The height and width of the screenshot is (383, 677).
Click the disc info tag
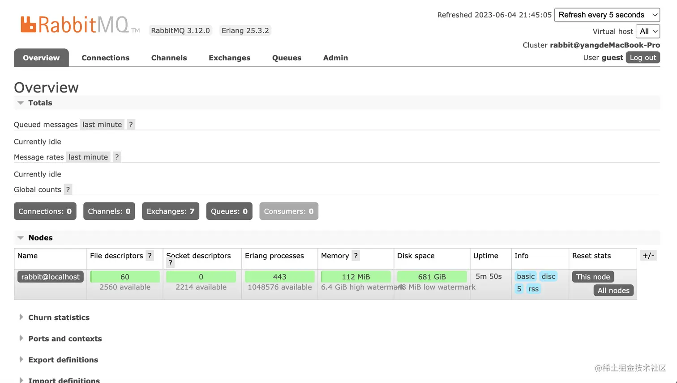pos(548,276)
